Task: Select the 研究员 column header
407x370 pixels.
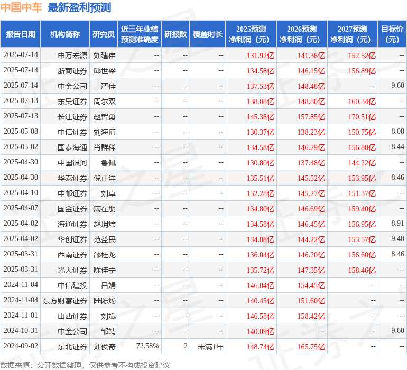Action: pyautogui.click(x=104, y=34)
